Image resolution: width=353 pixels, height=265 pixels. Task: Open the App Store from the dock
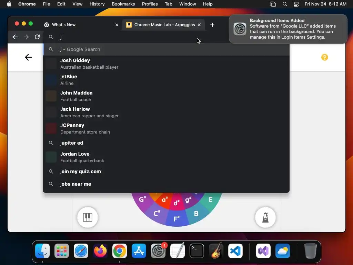139,251
